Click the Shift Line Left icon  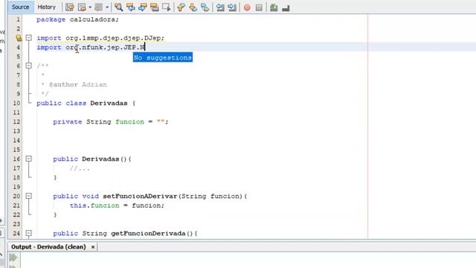tap(220, 7)
